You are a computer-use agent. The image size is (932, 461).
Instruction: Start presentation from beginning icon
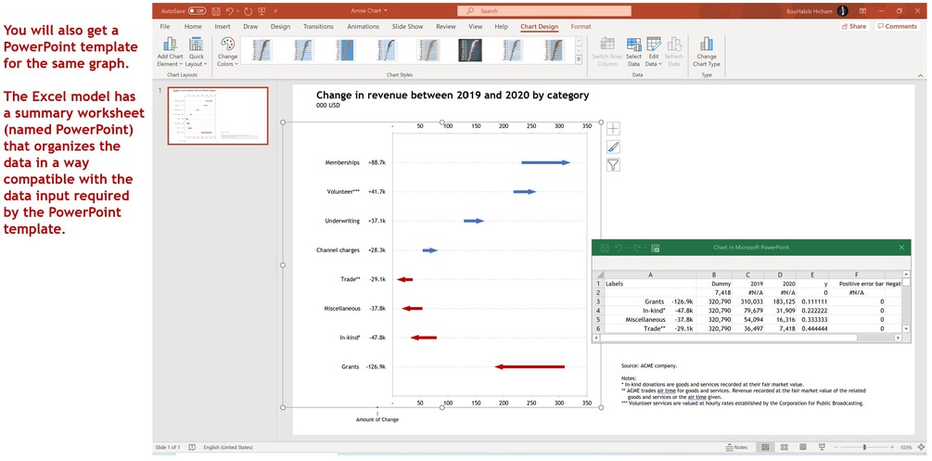(x=262, y=11)
